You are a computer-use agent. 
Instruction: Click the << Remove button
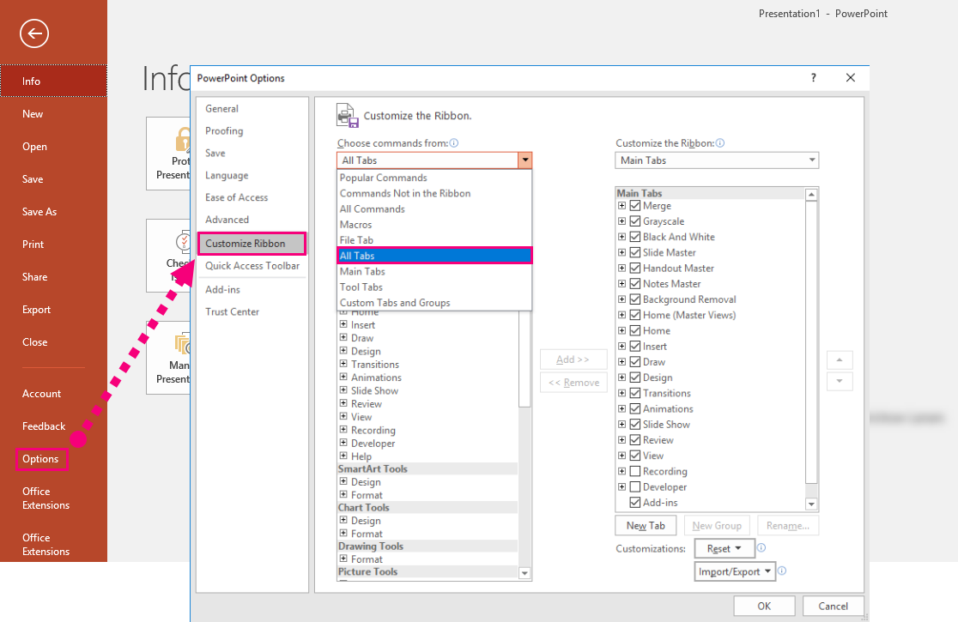[573, 383]
